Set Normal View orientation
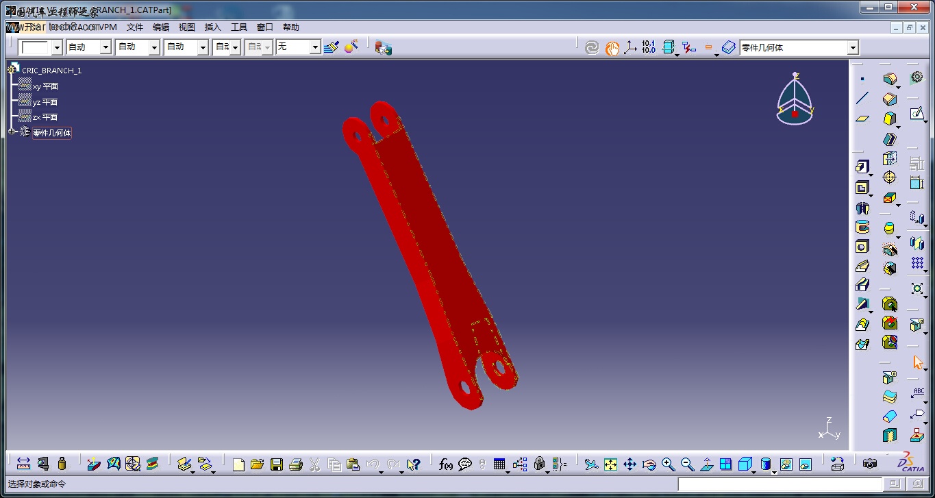Screen dimensions: 935x498 pyautogui.click(x=706, y=464)
